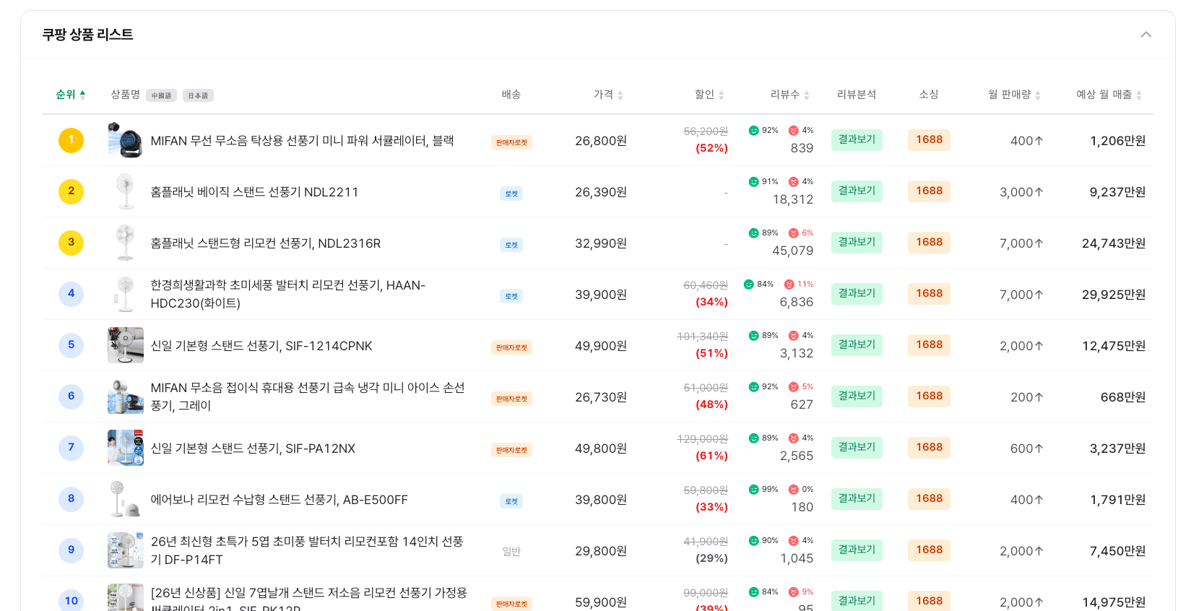The height and width of the screenshot is (611, 1191).
Task: Select monthly sales 24,743만원 cell
Action: [x=1114, y=243]
